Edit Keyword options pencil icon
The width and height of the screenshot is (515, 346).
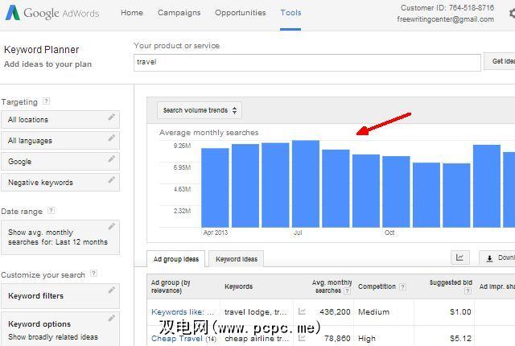click(112, 318)
